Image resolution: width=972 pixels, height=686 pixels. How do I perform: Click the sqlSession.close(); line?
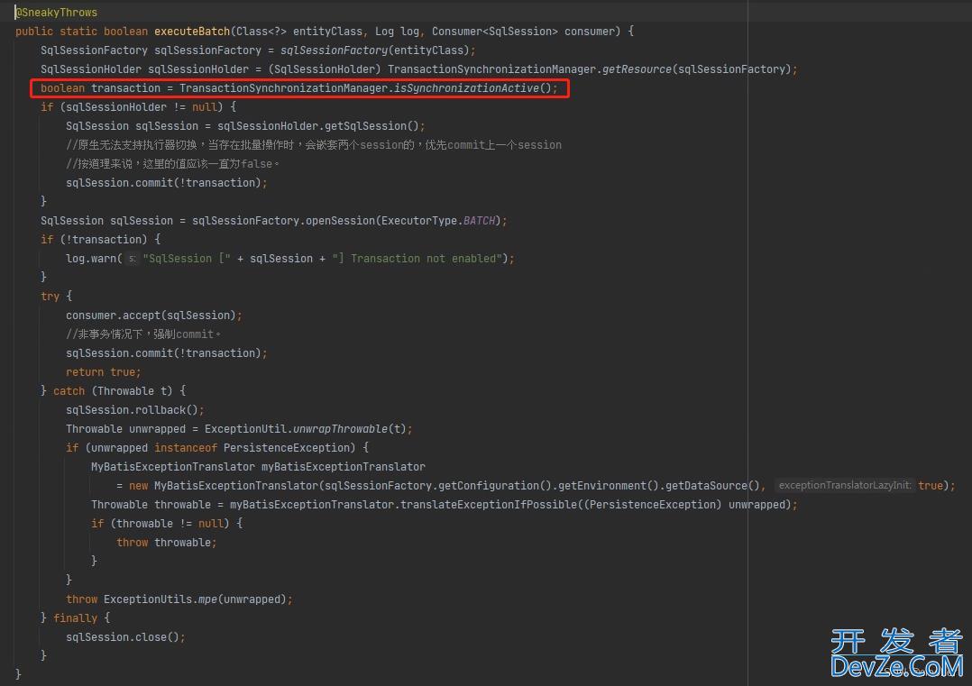(x=125, y=637)
